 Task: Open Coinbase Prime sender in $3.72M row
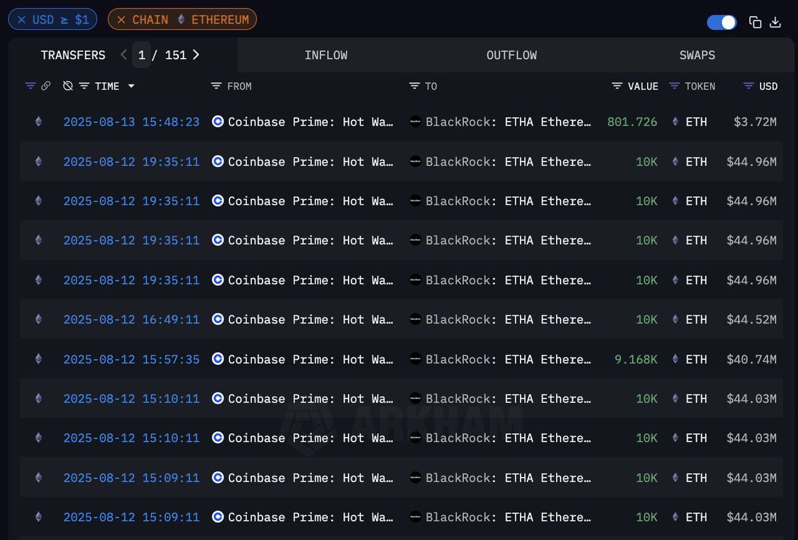coord(311,122)
